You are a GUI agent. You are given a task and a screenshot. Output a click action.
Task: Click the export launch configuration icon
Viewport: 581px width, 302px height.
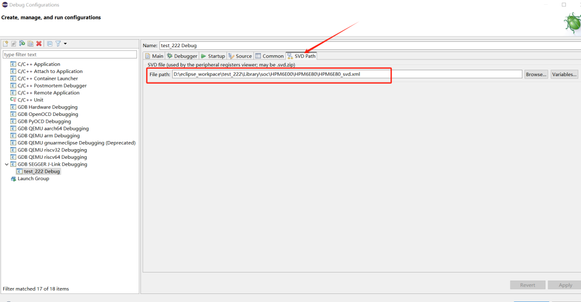[x=22, y=43]
